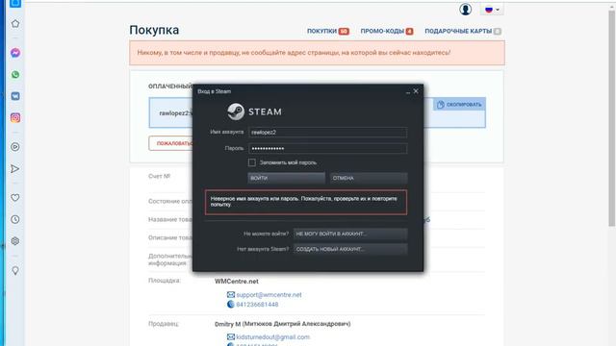This screenshot has width=616, height=346.
Task: Open the Home icon in browser sidebar
Action: pyautogui.click(x=15, y=24)
